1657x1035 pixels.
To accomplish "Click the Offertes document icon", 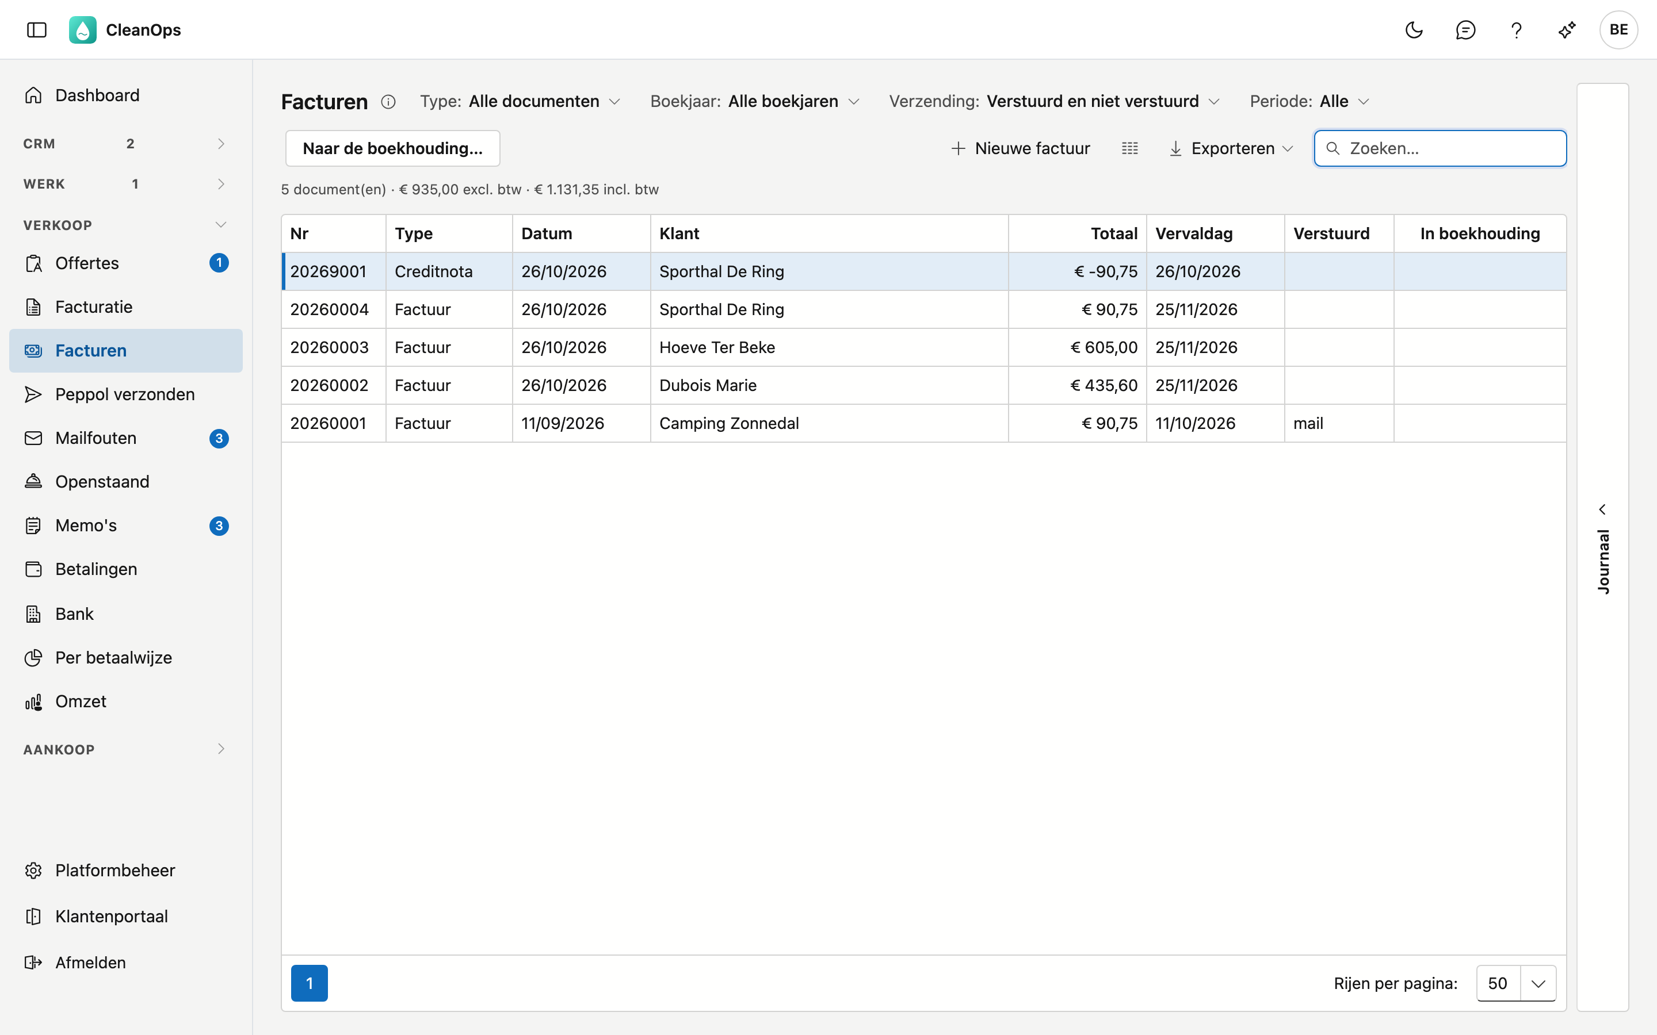I will 33,263.
